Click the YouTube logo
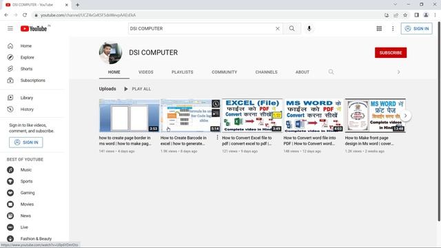 pos(34,28)
